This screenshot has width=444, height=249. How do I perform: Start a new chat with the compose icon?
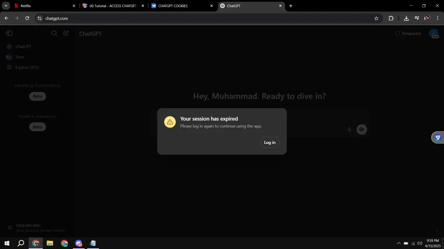pyautogui.click(x=66, y=33)
